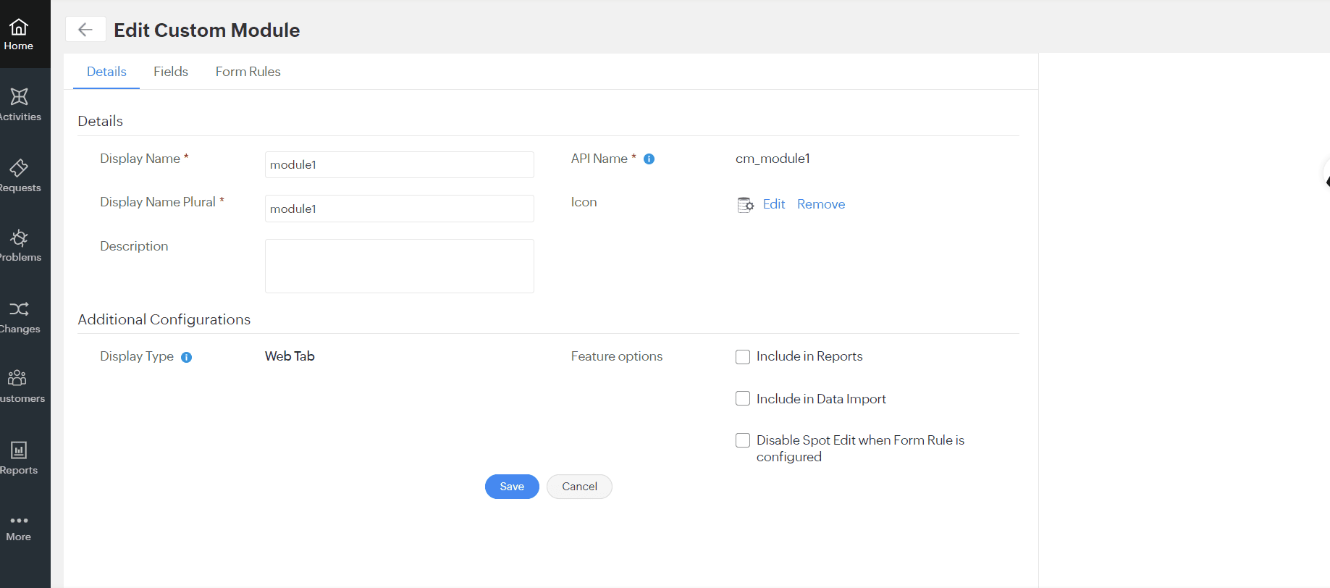Viewport: 1330px width, 588px height.
Task: Click the back arrow button
Action: click(x=85, y=30)
